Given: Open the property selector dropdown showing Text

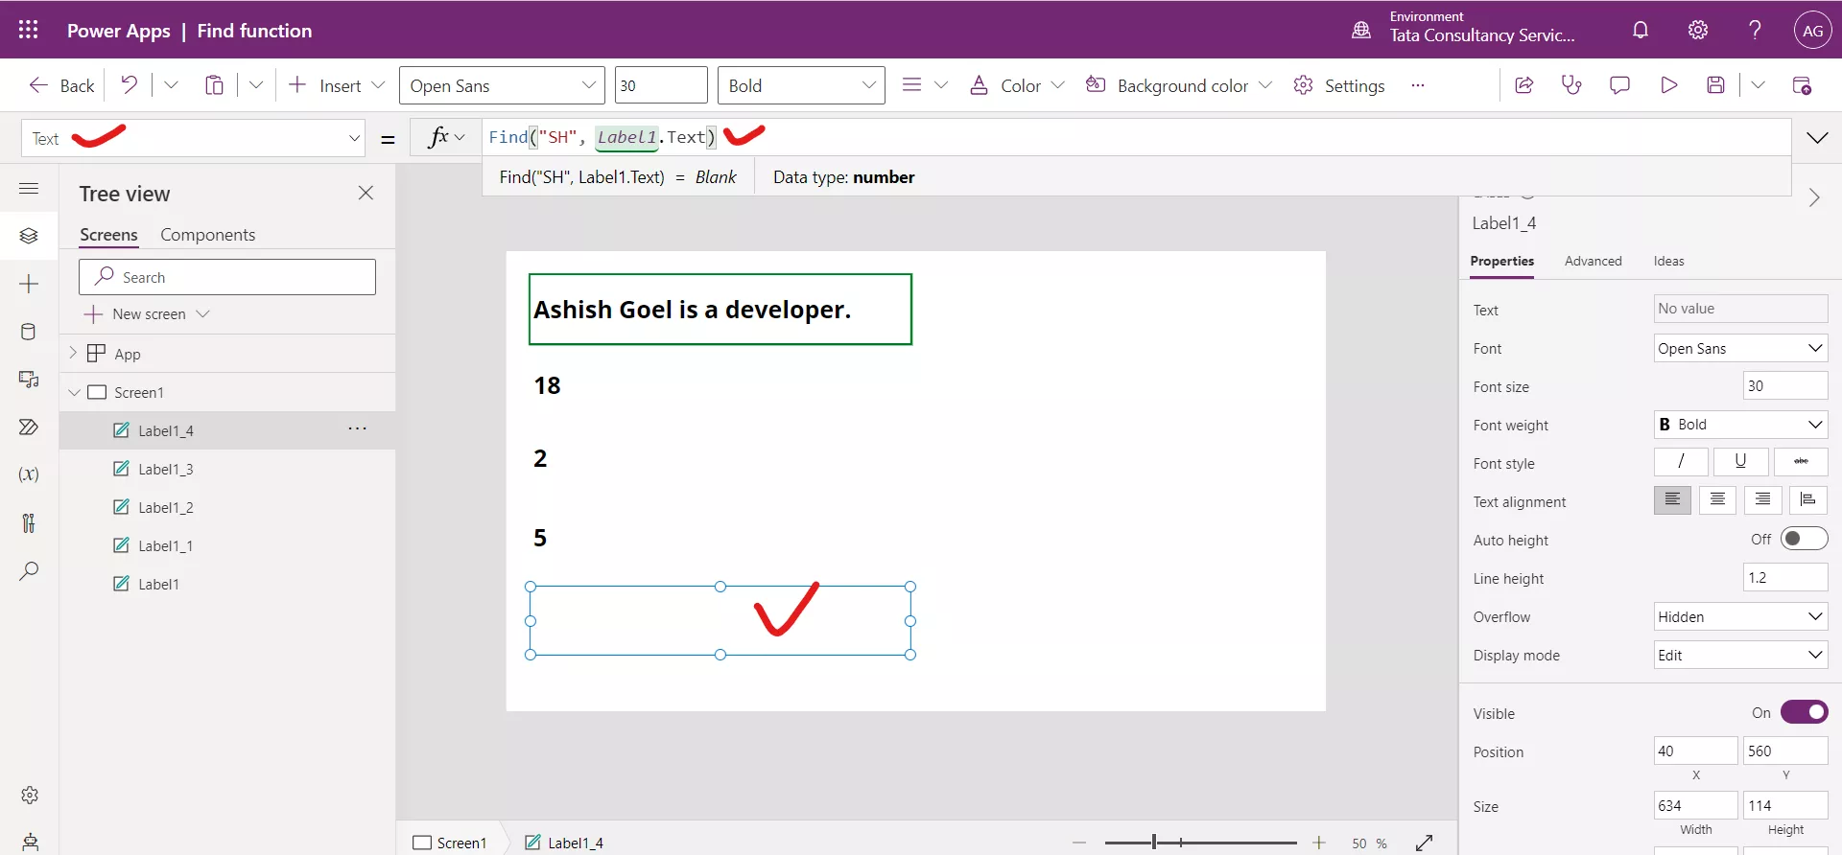Looking at the screenshot, I should coord(194,138).
